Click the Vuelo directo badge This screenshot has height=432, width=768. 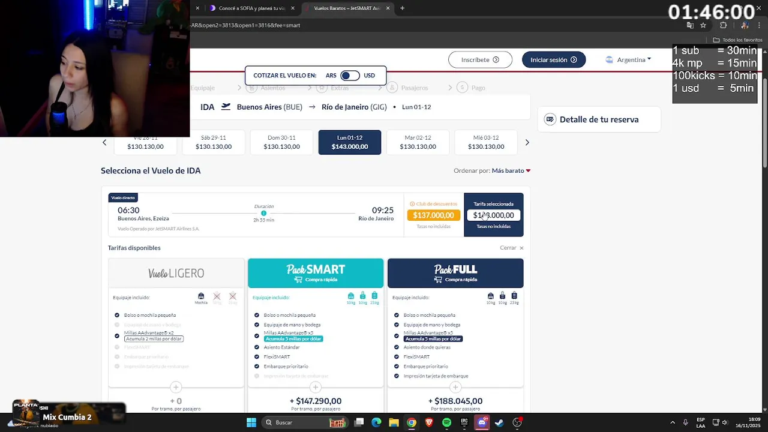123,197
